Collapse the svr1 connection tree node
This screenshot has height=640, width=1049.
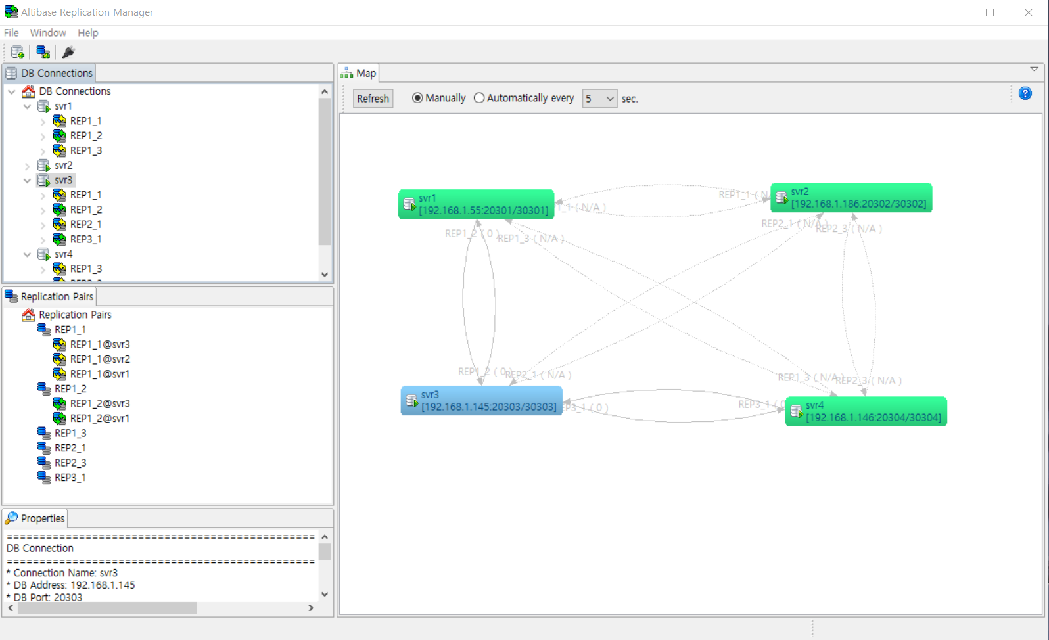pos(27,106)
